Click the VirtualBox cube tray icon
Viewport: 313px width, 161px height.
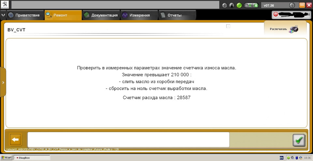coord(300,158)
